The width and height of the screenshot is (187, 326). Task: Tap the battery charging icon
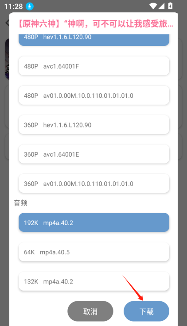170,6
